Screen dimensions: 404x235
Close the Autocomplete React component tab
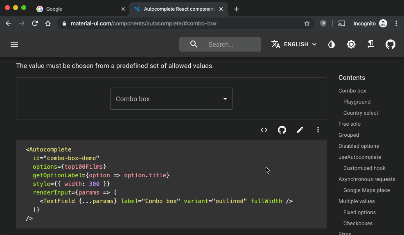point(221,9)
